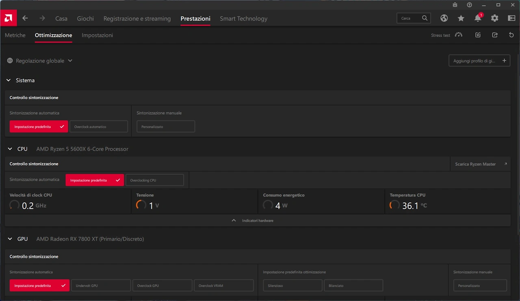Click plus icon on Aggiungi profilo
The image size is (520, 301).
tap(504, 61)
